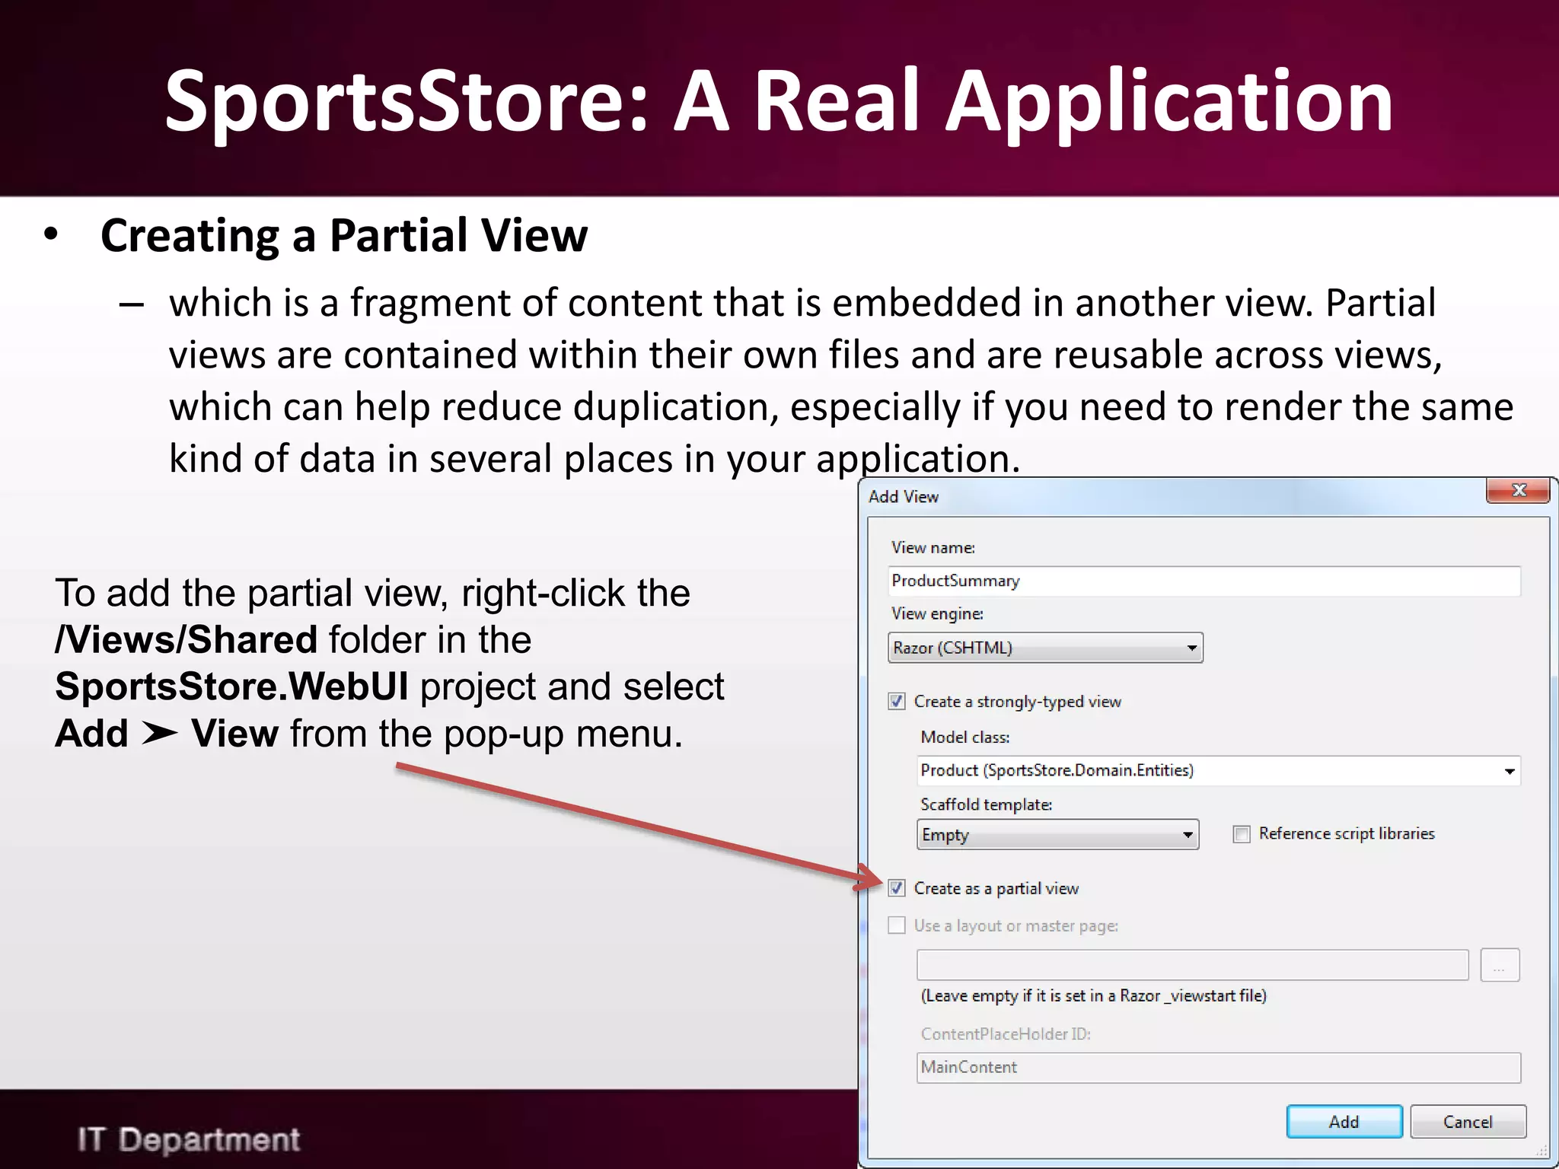Screen dimensions: 1559x1169
Task: Click the '/Views/Shared' bold text
Action: pos(186,639)
